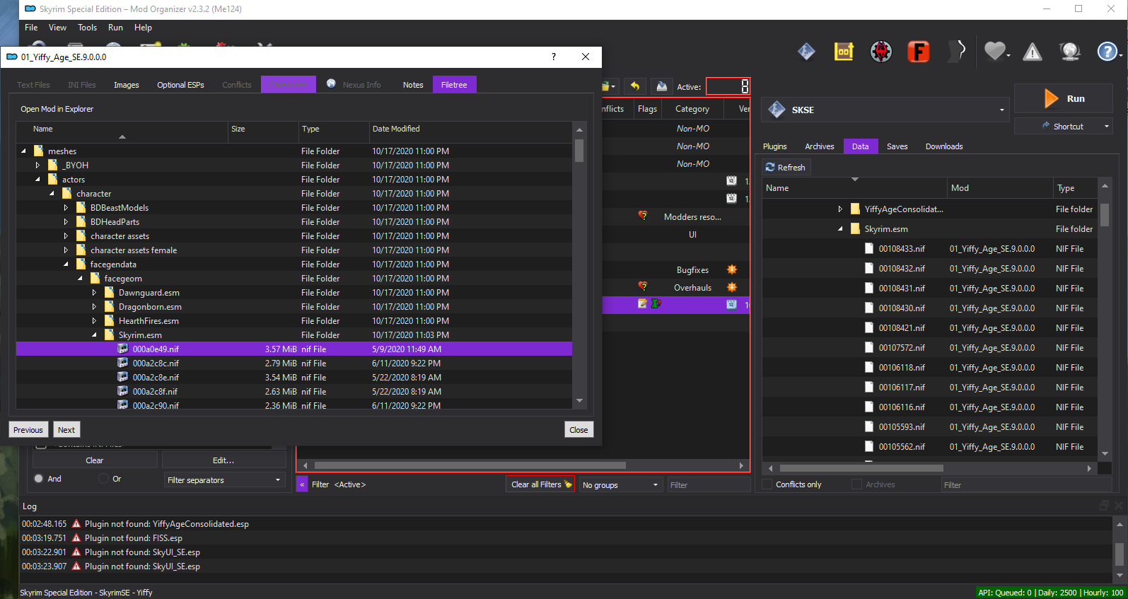1128x599 pixels.
Task: Open the LOOT toolbar shortcut icon
Action: coord(844,52)
